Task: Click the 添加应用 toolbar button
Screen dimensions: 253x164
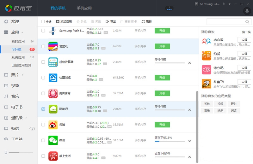Action: pyautogui.click(x=64, y=21)
